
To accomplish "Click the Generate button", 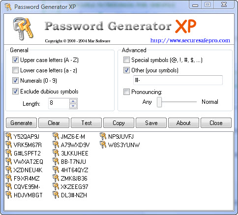I will point(21,123).
